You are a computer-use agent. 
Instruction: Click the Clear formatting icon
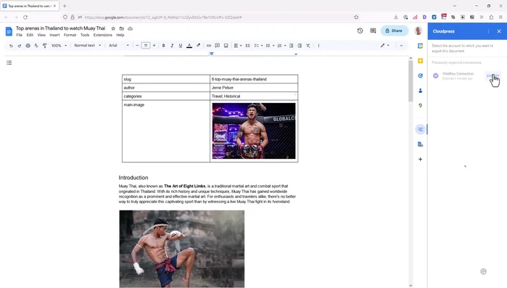point(308,46)
